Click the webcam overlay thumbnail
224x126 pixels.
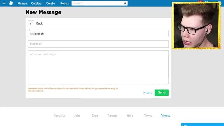(196, 26)
